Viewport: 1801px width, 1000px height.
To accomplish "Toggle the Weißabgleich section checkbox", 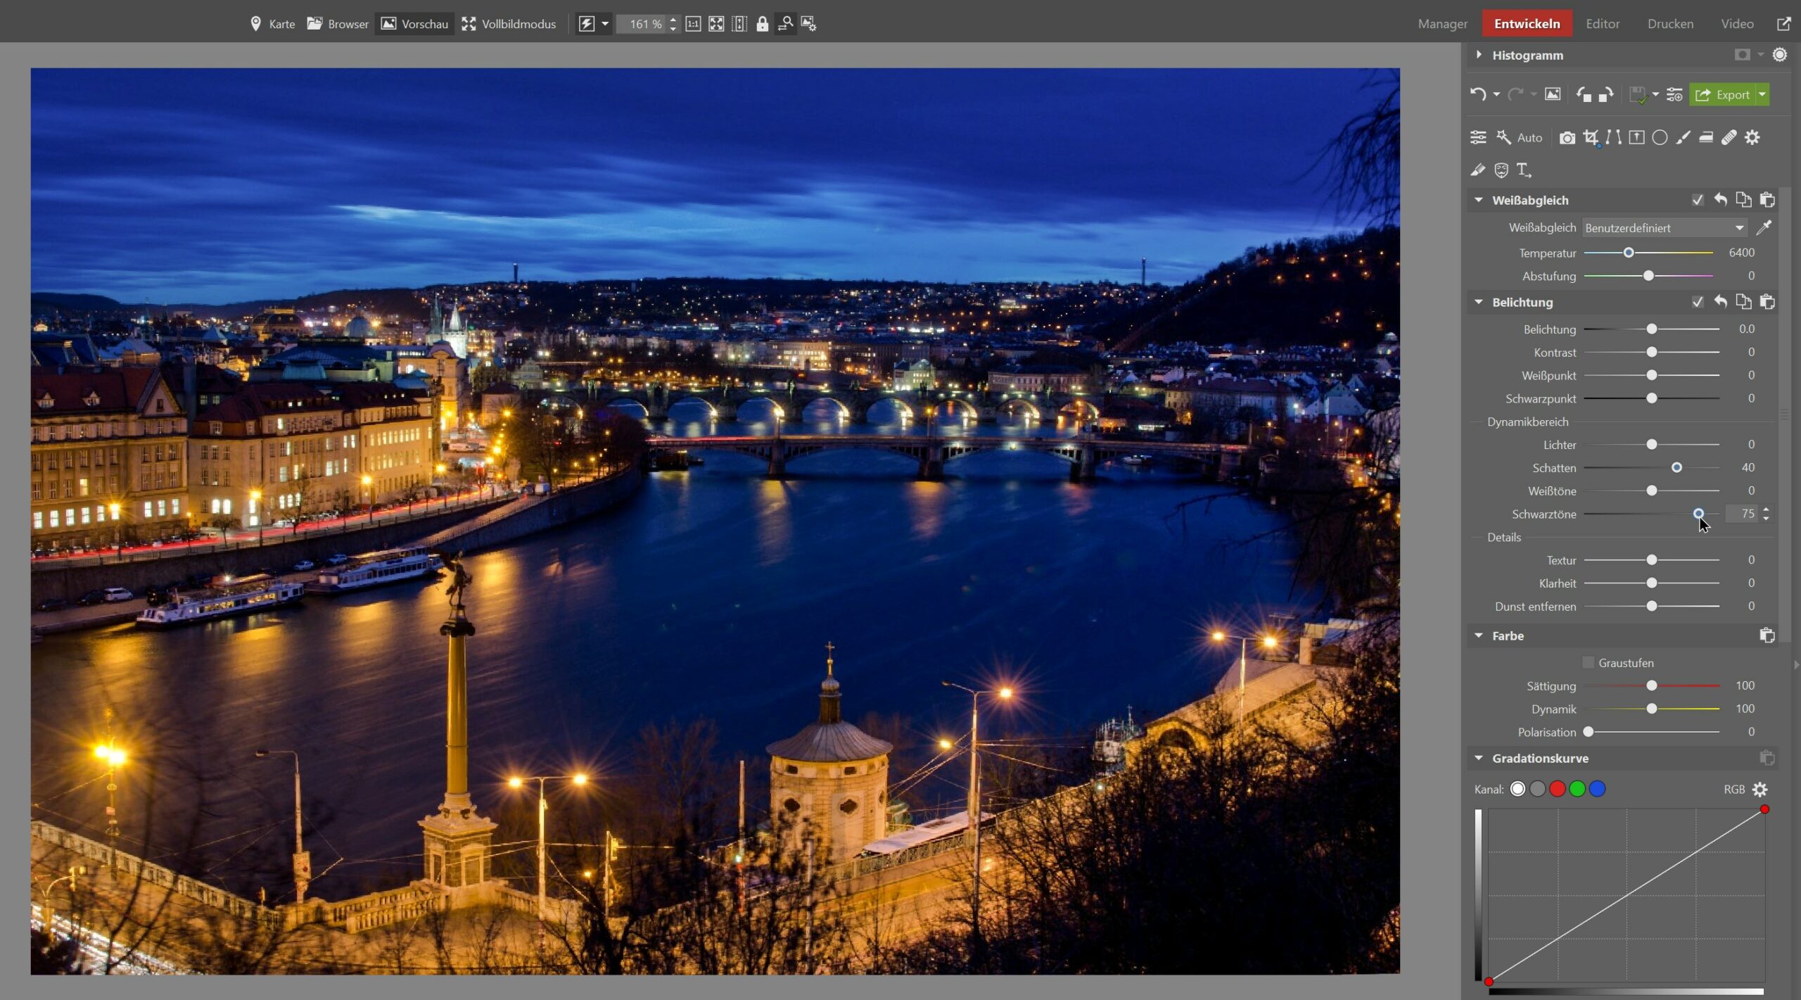I will pyautogui.click(x=1698, y=200).
